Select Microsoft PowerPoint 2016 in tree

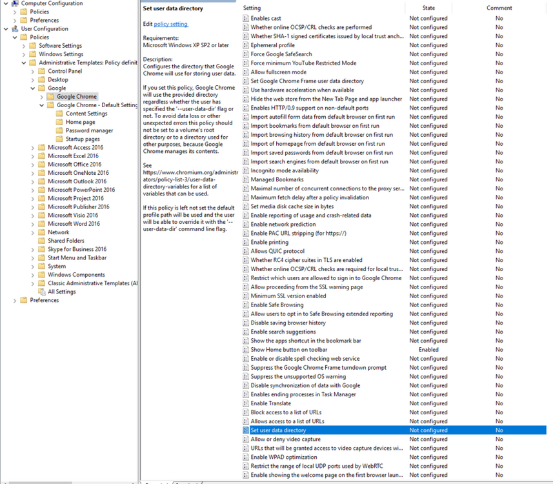(x=81, y=190)
